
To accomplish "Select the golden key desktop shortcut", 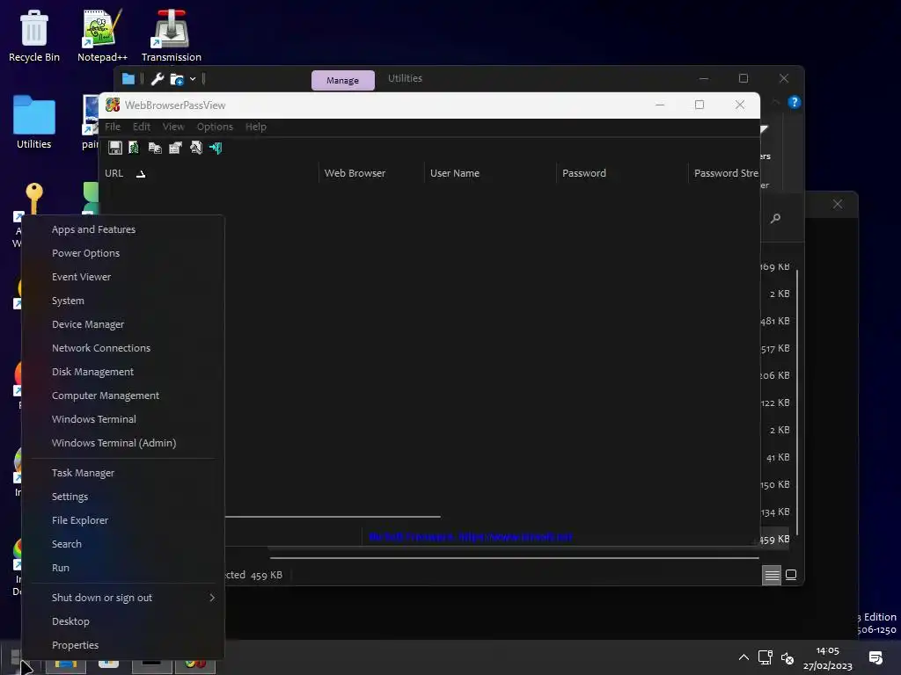I will [x=33, y=198].
